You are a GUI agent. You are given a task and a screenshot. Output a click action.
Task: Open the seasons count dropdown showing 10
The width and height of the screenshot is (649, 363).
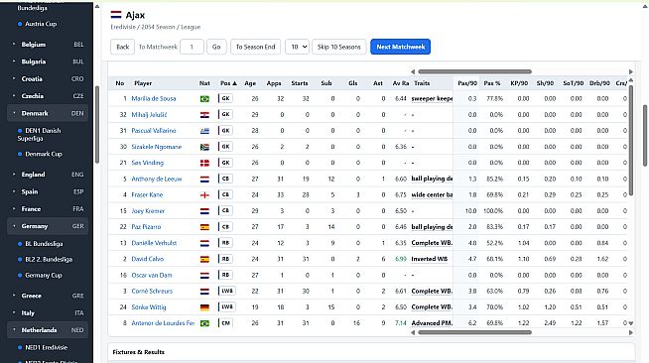(x=297, y=47)
